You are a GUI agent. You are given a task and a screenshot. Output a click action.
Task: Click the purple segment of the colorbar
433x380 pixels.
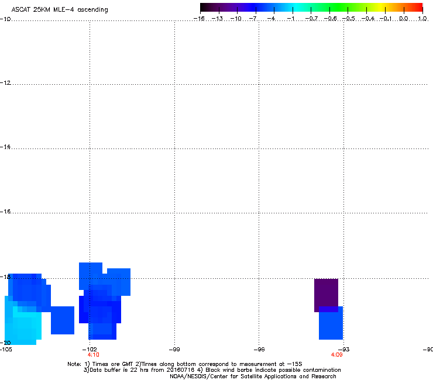[229, 7]
